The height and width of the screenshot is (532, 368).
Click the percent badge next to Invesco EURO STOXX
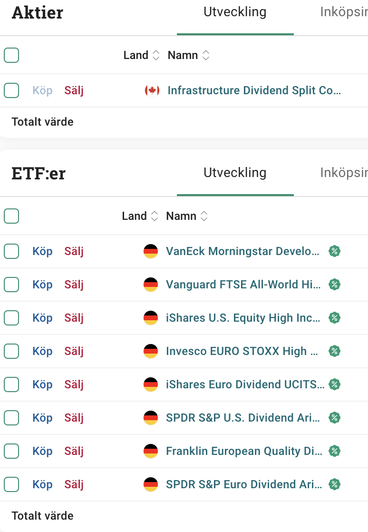(335, 351)
